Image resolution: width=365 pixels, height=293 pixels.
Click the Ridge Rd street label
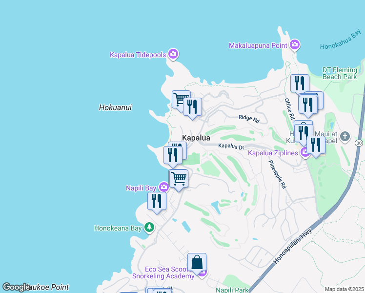[249, 119]
